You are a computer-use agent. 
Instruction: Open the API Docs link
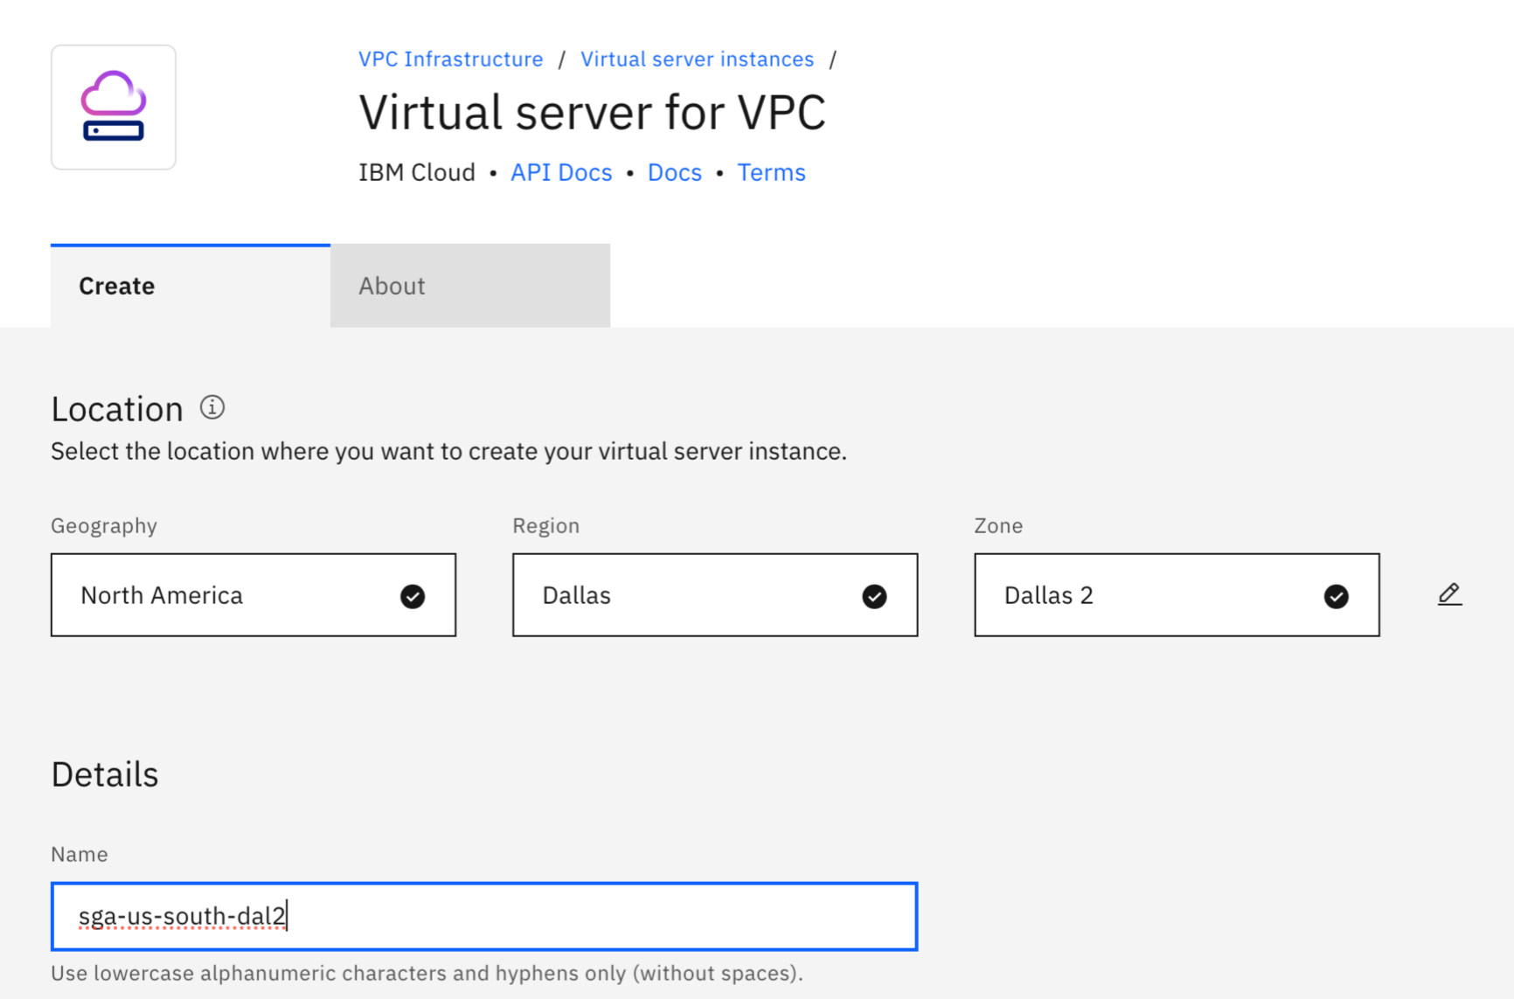[x=561, y=172]
